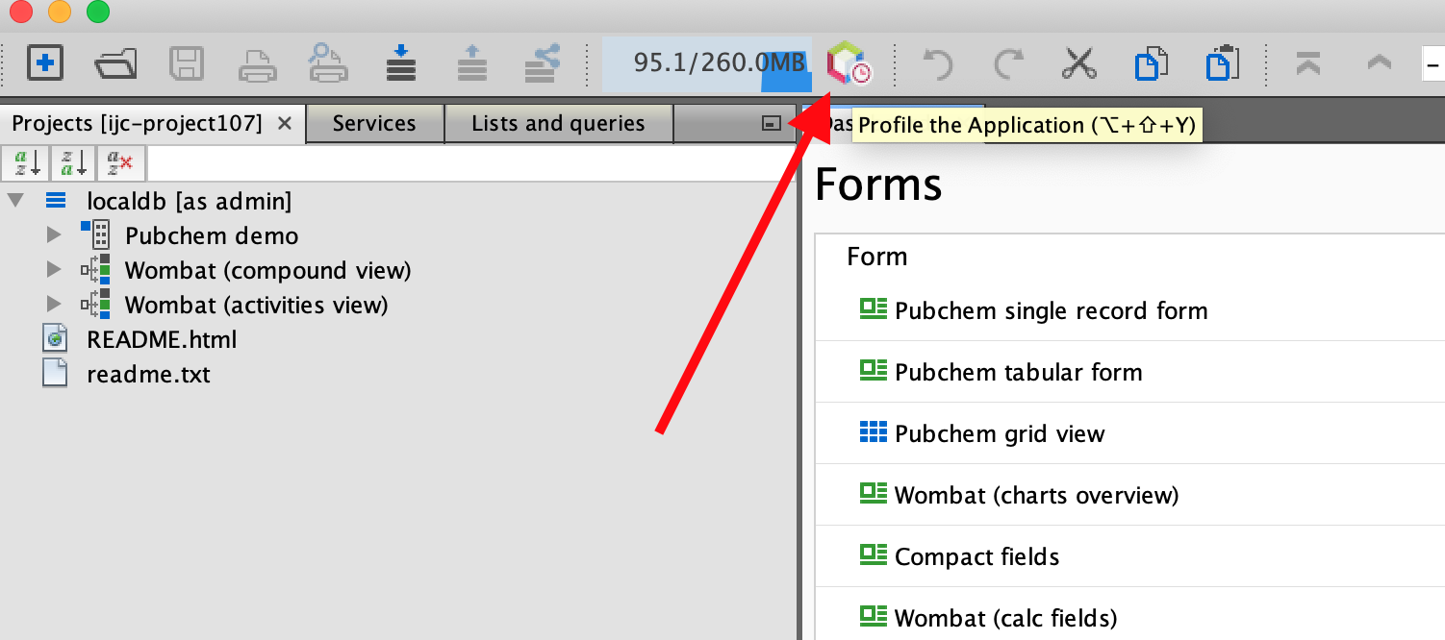Click the remove sort icon with red cross
This screenshot has width=1445, height=640.
point(120,162)
